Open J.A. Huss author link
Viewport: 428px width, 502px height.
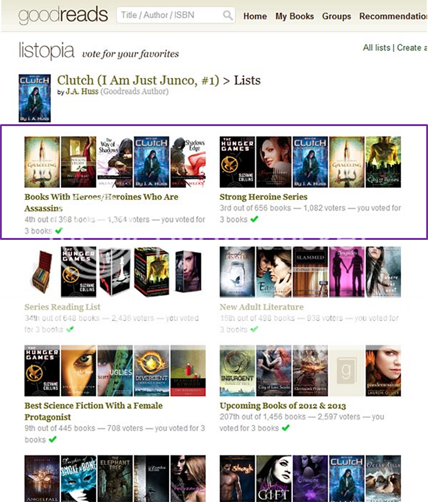[x=82, y=92]
